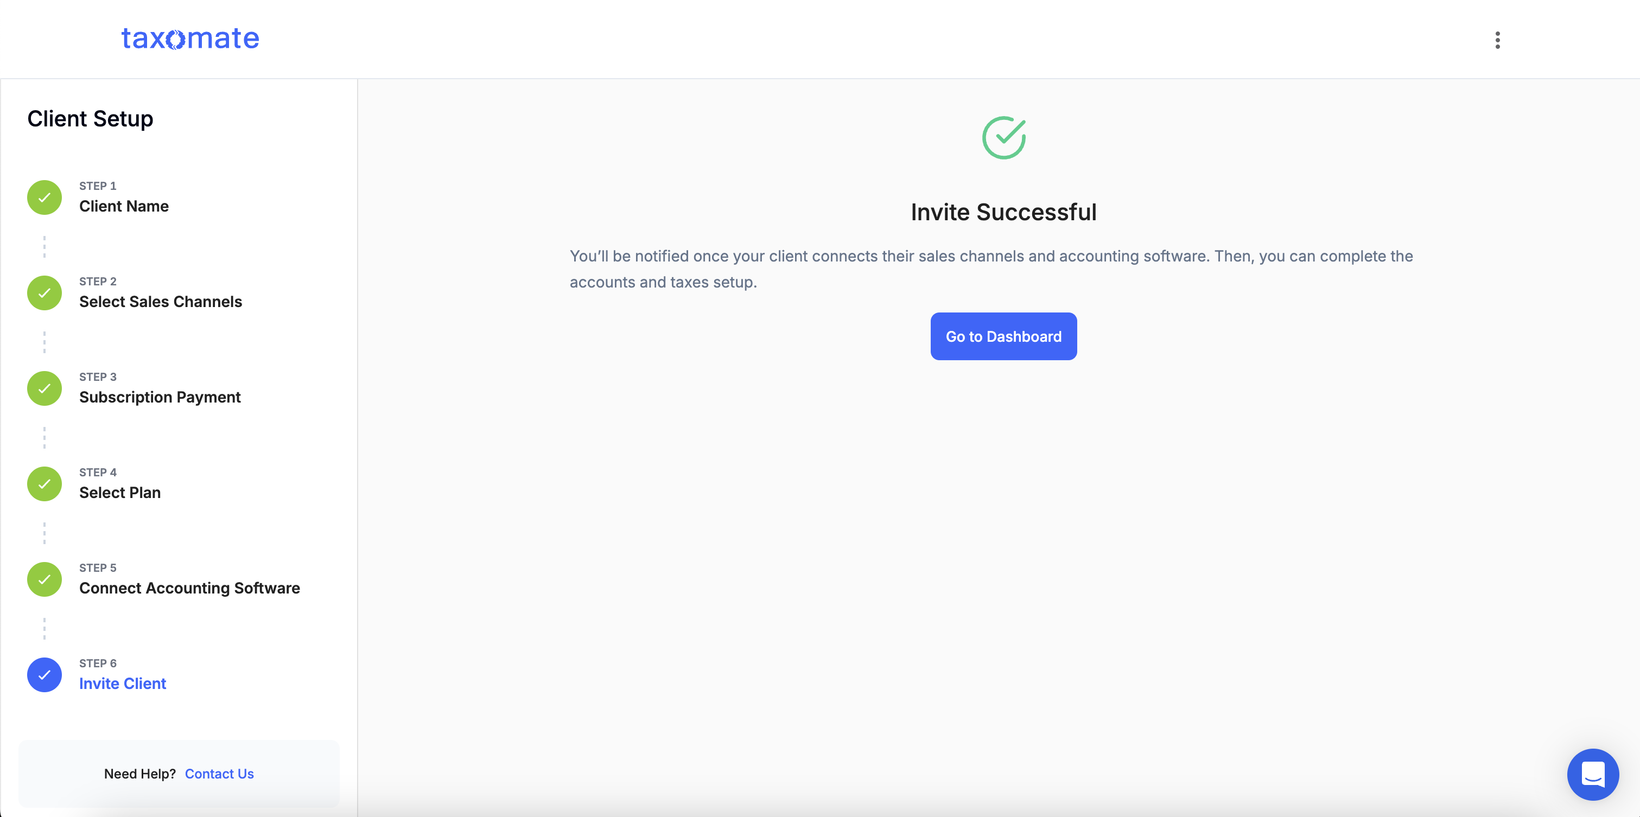The height and width of the screenshot is (817, 1640).
Task: Click the Step 1 green checkmark
Action: point(45,197)
